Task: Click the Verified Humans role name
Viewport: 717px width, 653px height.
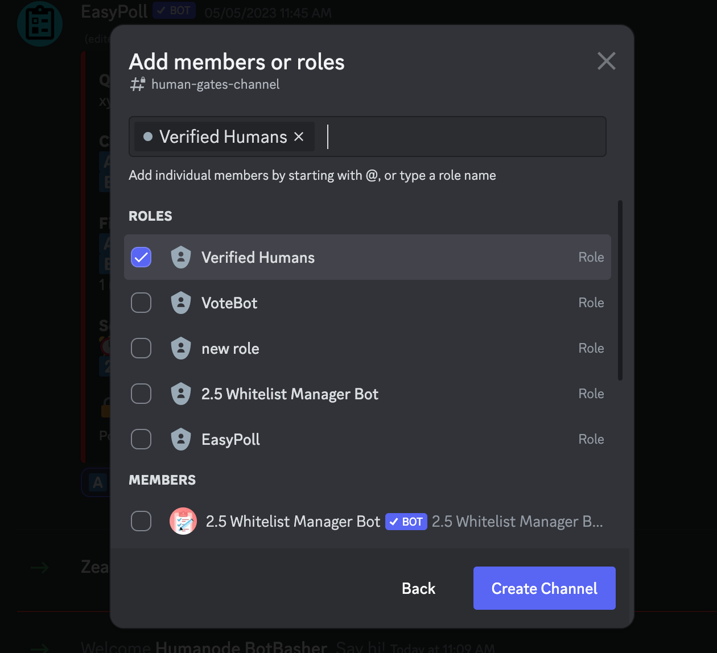Action: pyautogui.click(x=258, y=257)
